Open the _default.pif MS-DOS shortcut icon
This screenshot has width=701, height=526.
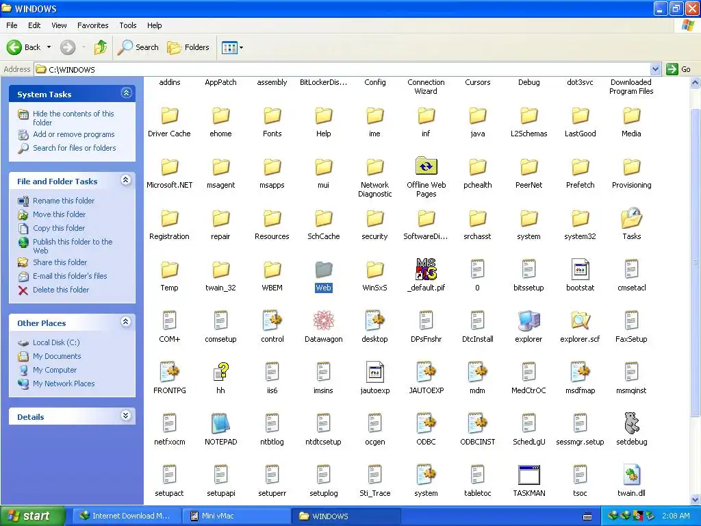pos(426,268)
